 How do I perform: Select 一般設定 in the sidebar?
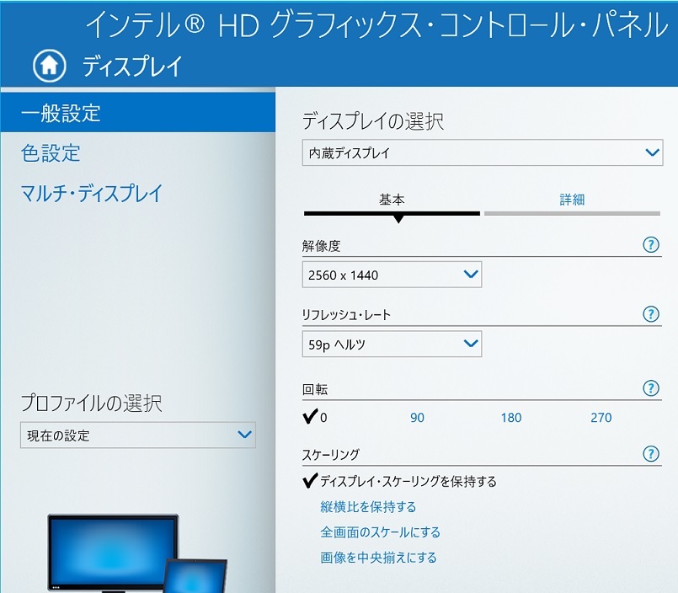pos(138,113)
